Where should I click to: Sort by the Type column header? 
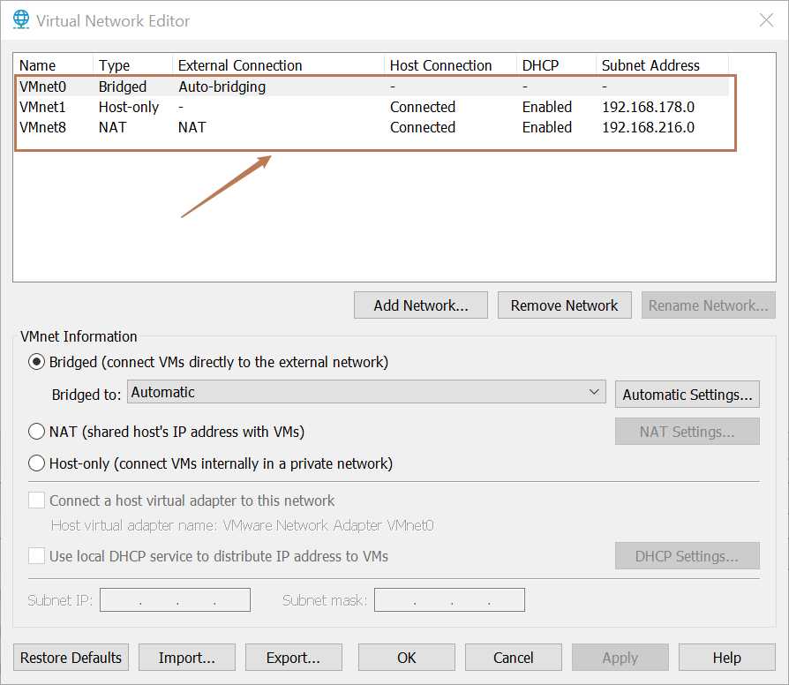[133, 65]
